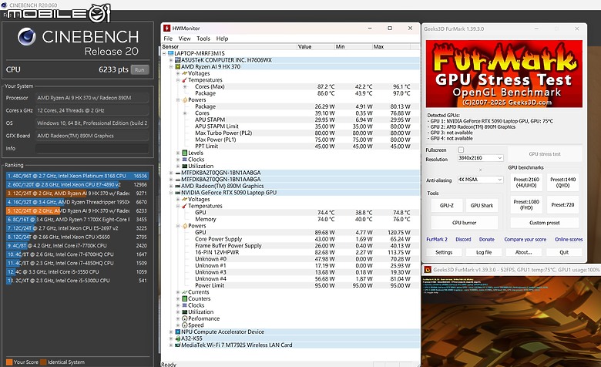Click the A32-K55 battery icon
601x367 pixels.
[176, 338]
